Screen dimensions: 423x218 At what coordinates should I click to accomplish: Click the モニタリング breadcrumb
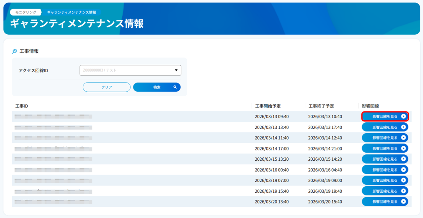(x=25, y=12)
